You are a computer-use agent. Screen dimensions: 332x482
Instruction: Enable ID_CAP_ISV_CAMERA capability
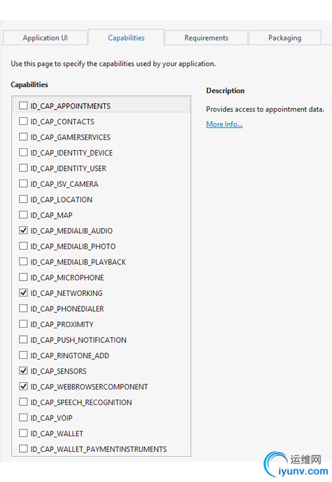point(23,183)
